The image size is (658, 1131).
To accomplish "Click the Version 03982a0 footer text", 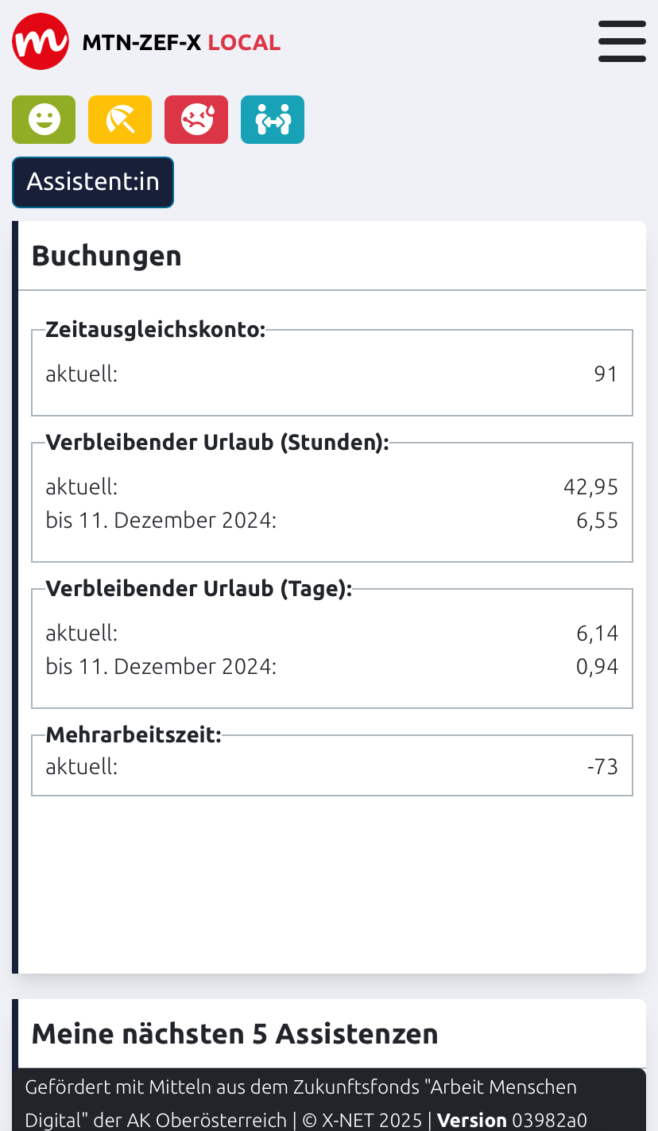I will pos(512,1121).
